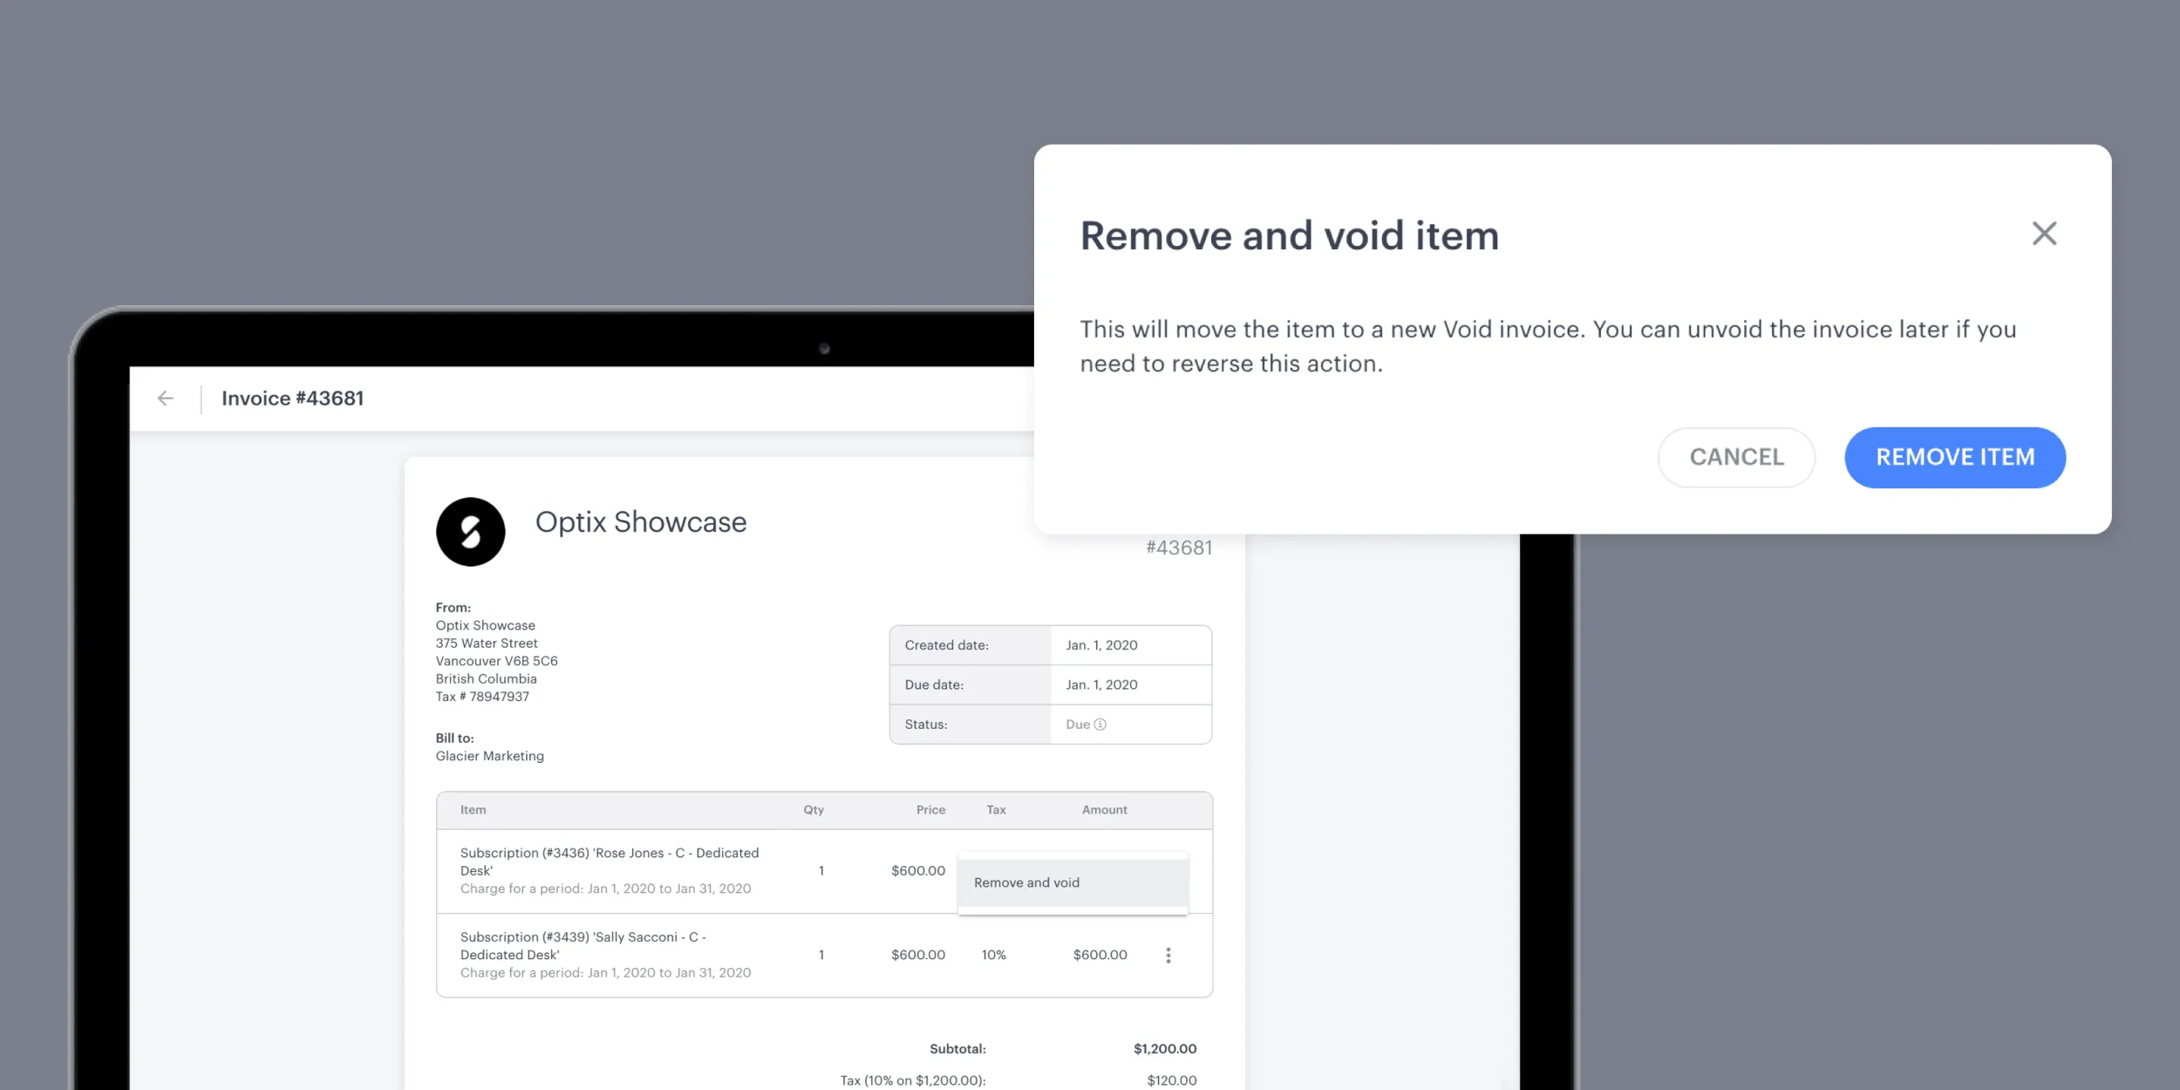Open options menu for Sally Sacconi subscription
Image resolution: width=2180 pixels, height=1090 pixels.
pyautogui.click(x=1168, y=955)
